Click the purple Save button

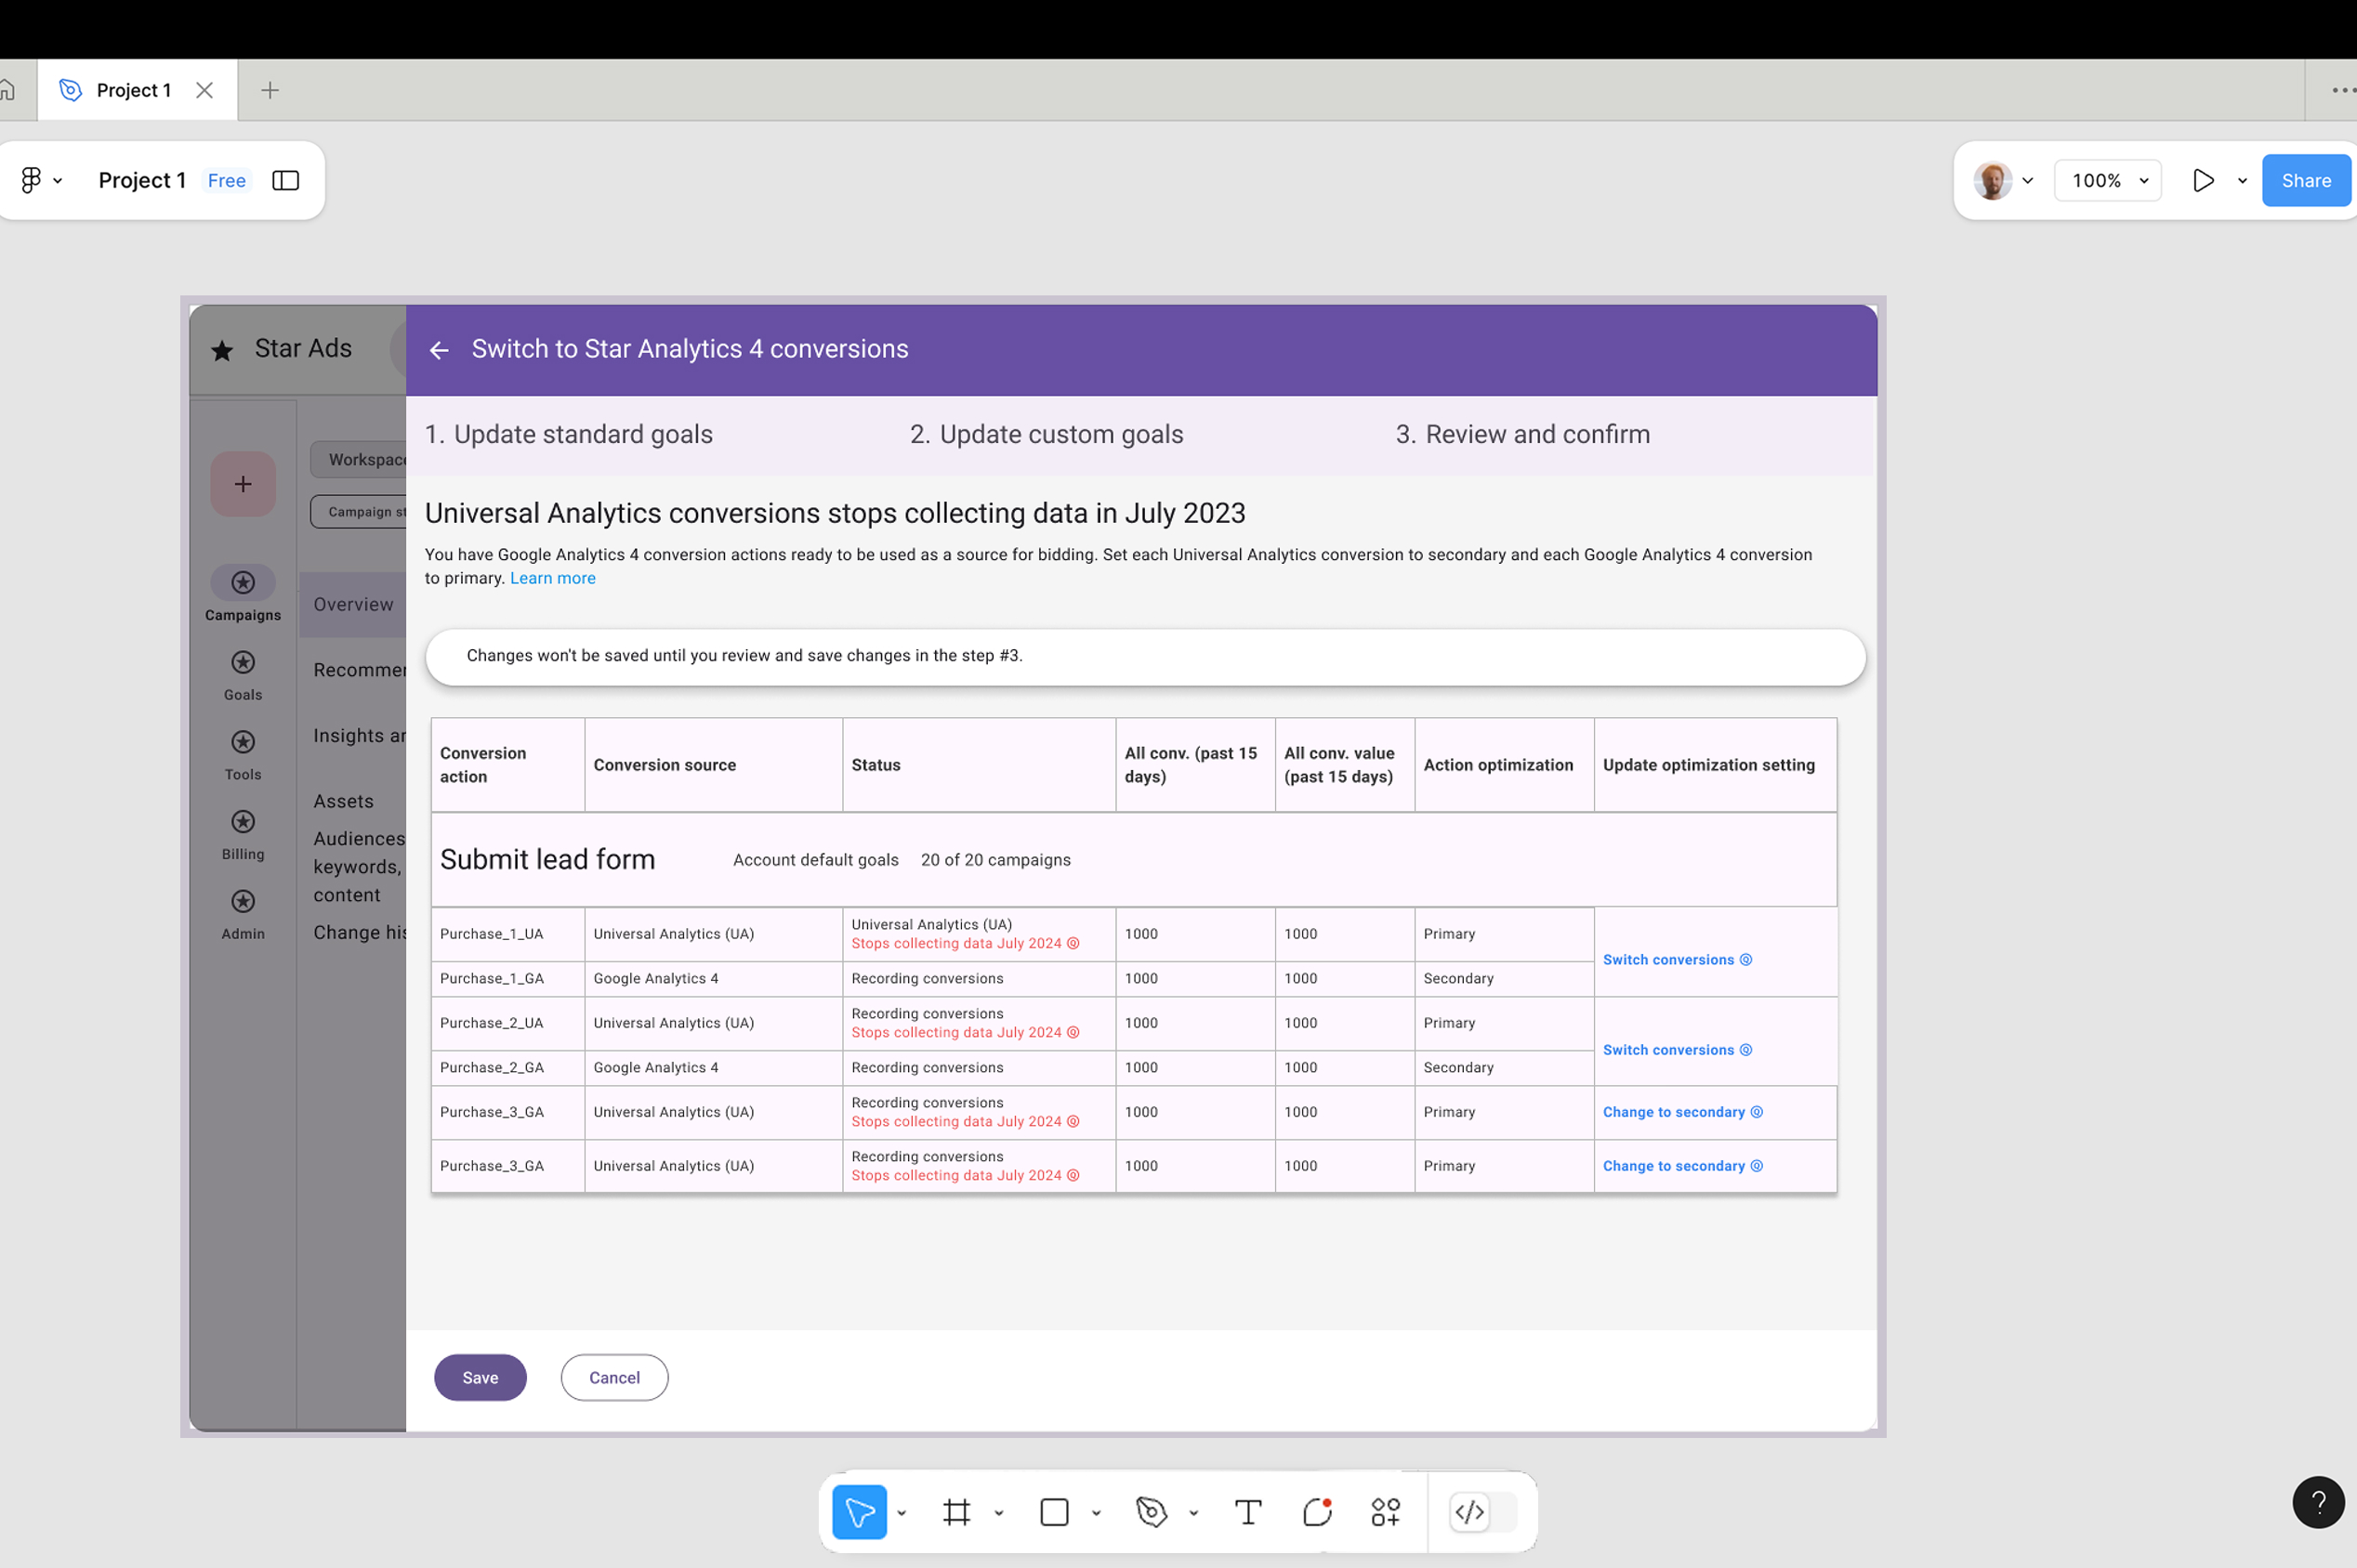(480, 1377)
